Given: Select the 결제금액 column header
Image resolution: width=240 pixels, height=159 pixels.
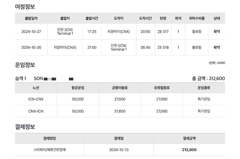Looking at the screenshot, I should pyautogui.click(x=189, y=138).
